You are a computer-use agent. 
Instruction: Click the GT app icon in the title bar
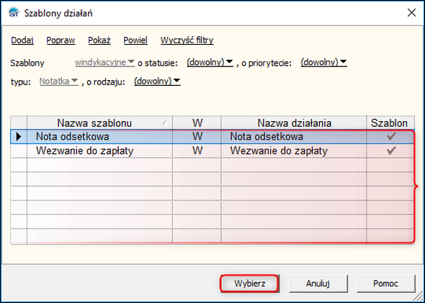pyautogui.click(x=14, y=13)
